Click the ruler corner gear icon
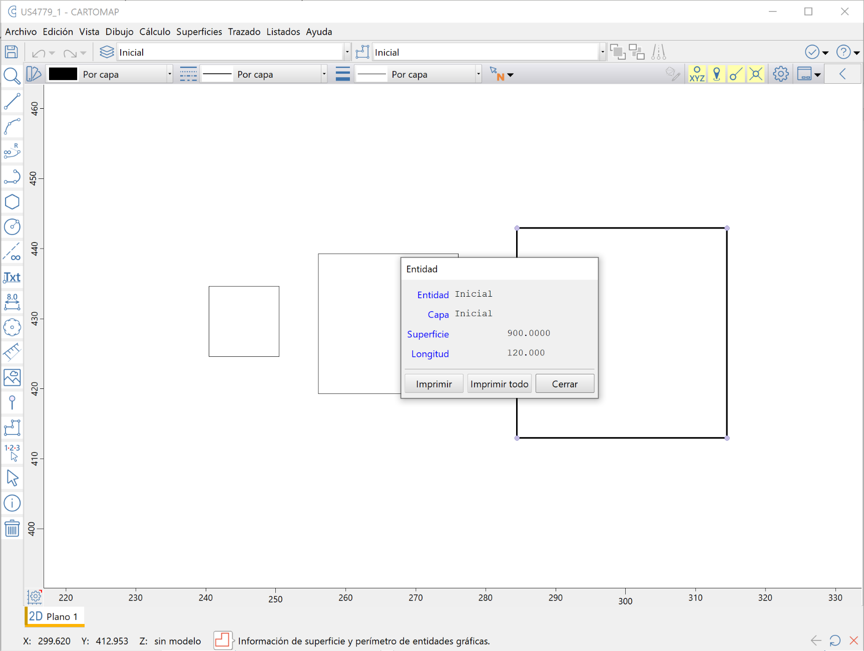This screenshot has width=864, height=651. 35,596
